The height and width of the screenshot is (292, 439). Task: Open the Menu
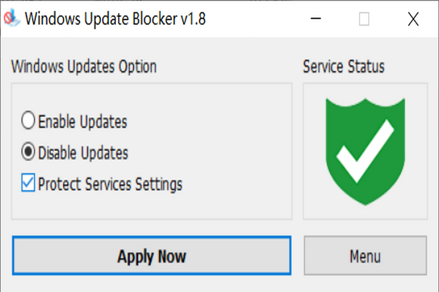365,256
